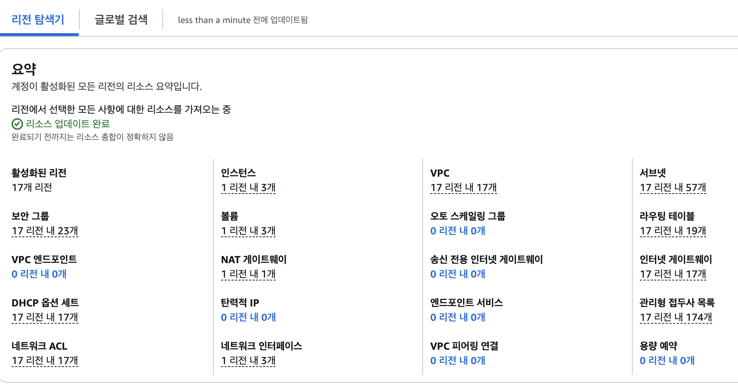
Task: Open routing tables link 17 리전 내 19개
Action: click(673, 231)
